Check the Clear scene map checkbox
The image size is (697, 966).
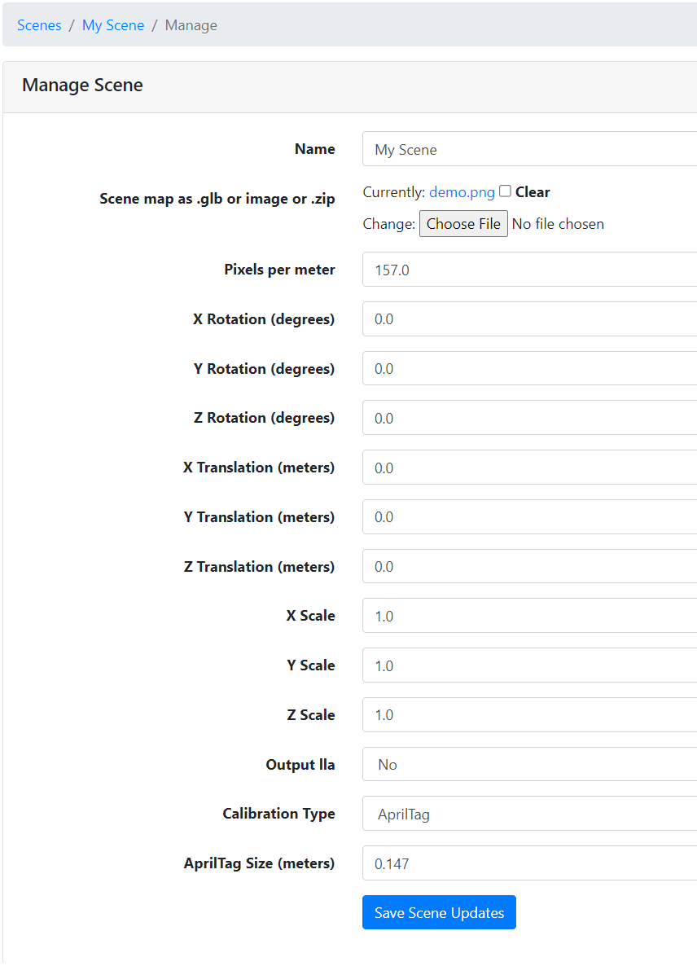point(505,191)
